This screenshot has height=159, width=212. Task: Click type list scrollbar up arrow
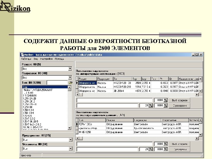click(69, 87)
